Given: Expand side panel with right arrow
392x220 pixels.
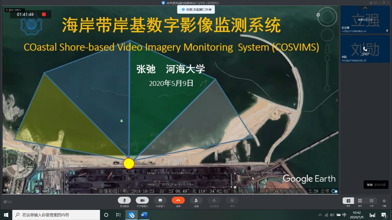Looking at the screenshot, I should [x=336, y=100].
